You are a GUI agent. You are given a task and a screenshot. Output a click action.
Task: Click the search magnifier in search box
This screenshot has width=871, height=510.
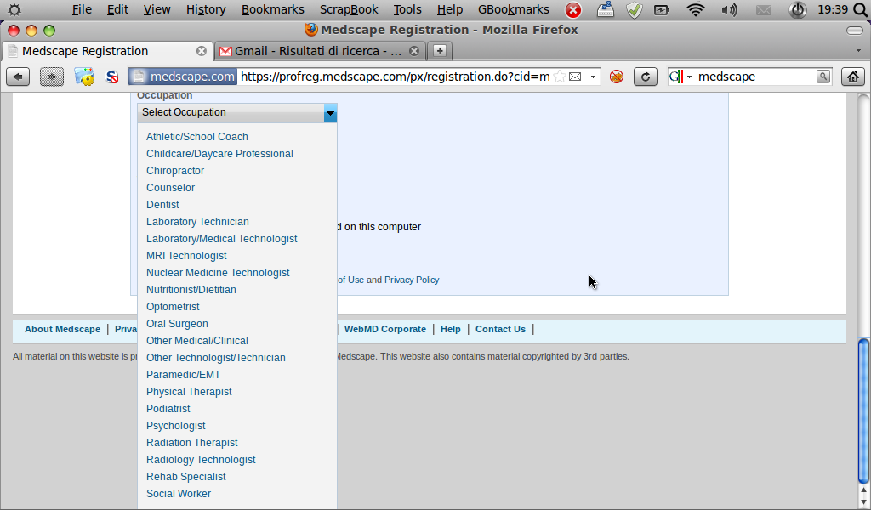(823, 76)
